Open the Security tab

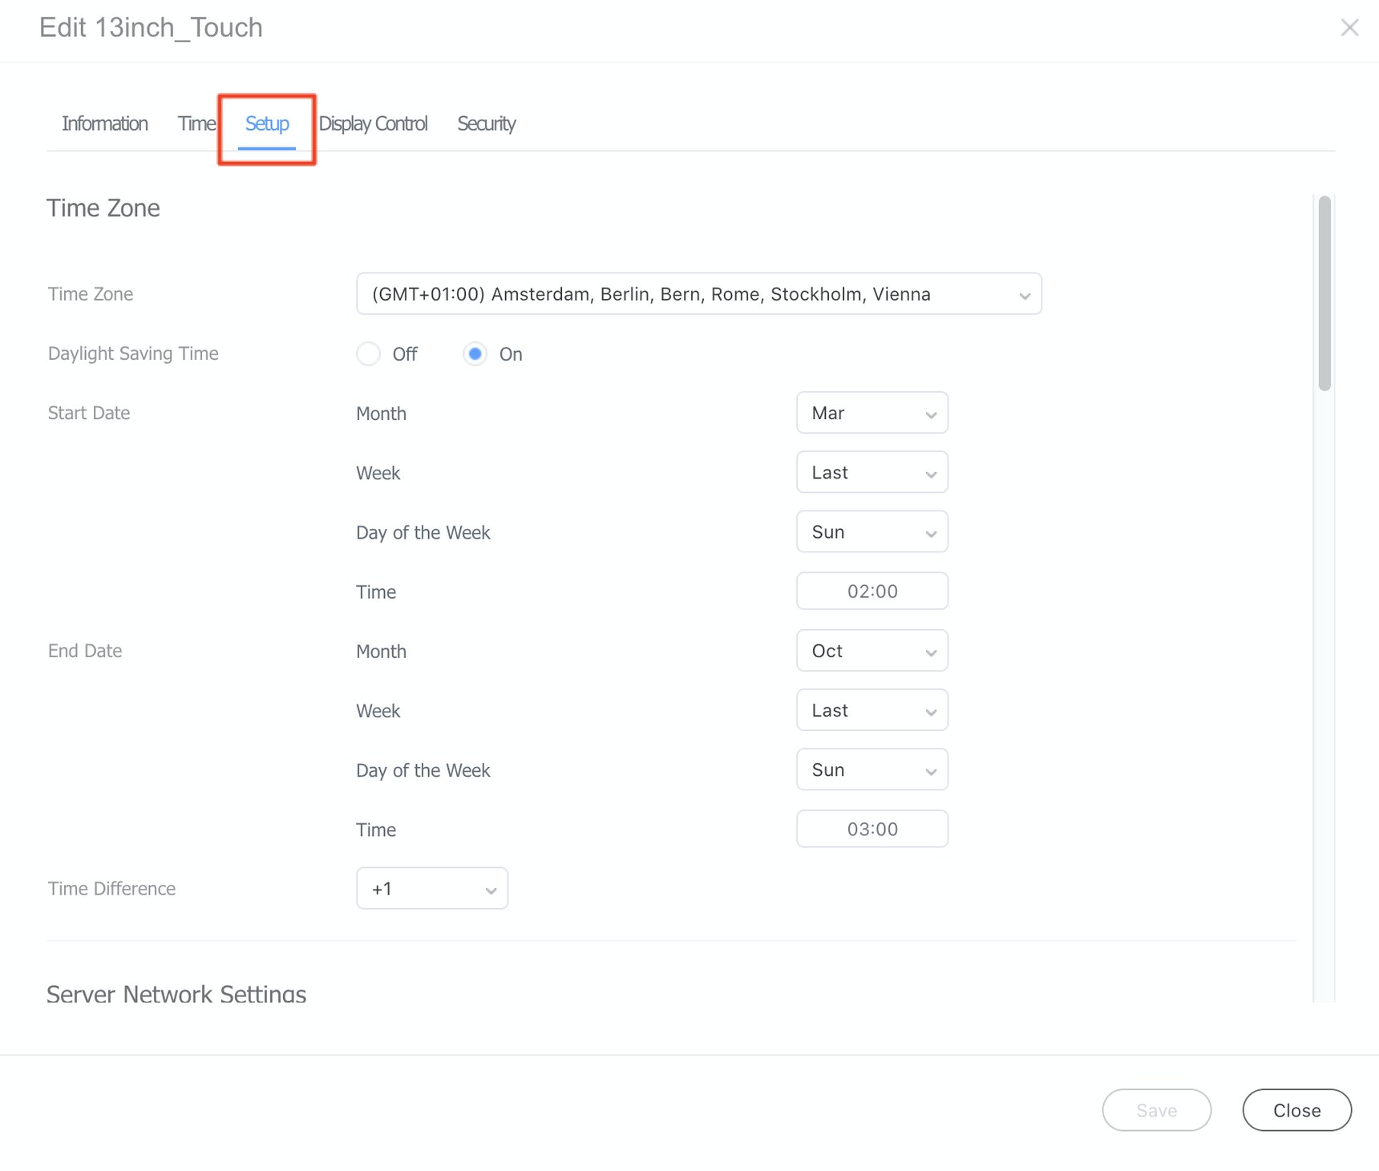(486, 123)
